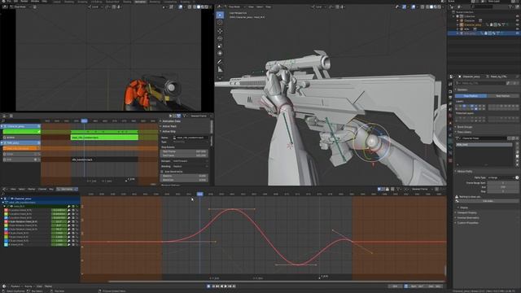Expand Character collection in outliner
The height and width of the screenshot is (293, 521).
(458, 20)
